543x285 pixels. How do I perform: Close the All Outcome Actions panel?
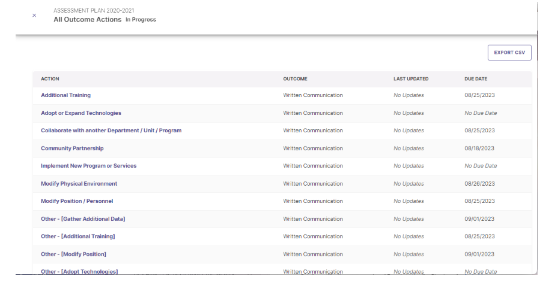tap(34, 16)
